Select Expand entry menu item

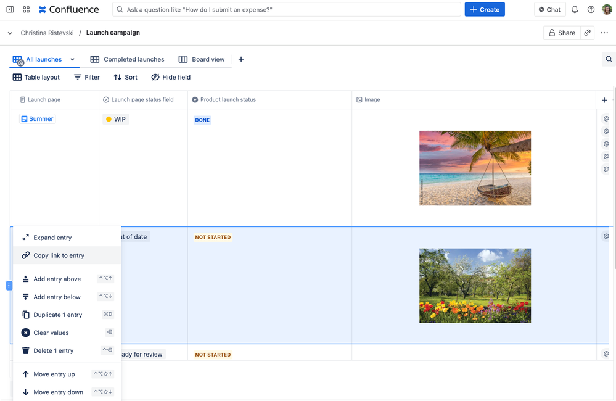click(67, 238)
